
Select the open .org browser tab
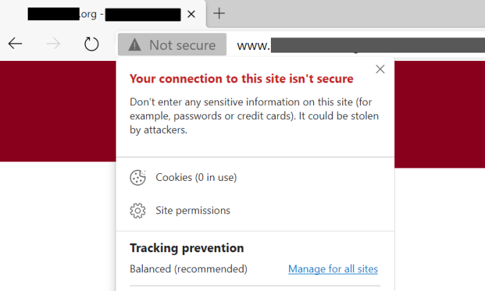click(x=104, y=14)
